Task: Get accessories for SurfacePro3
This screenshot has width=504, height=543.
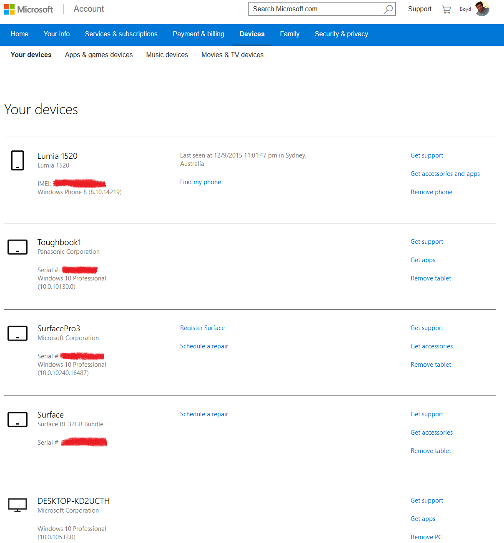Action: [x=431, y=346]
